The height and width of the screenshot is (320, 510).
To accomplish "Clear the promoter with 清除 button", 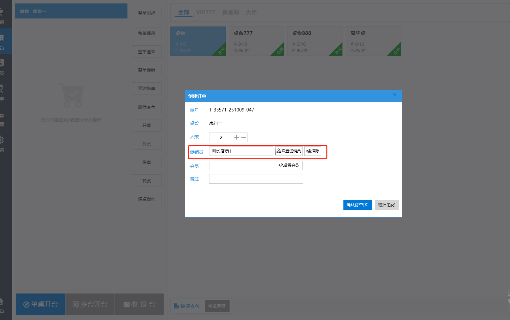I will (x=313, y=151).
